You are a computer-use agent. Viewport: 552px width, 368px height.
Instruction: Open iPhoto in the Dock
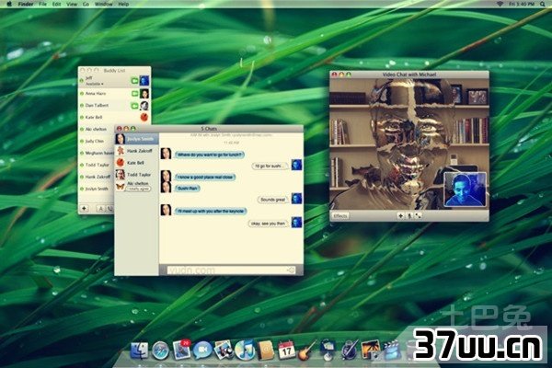coord(371,350)
